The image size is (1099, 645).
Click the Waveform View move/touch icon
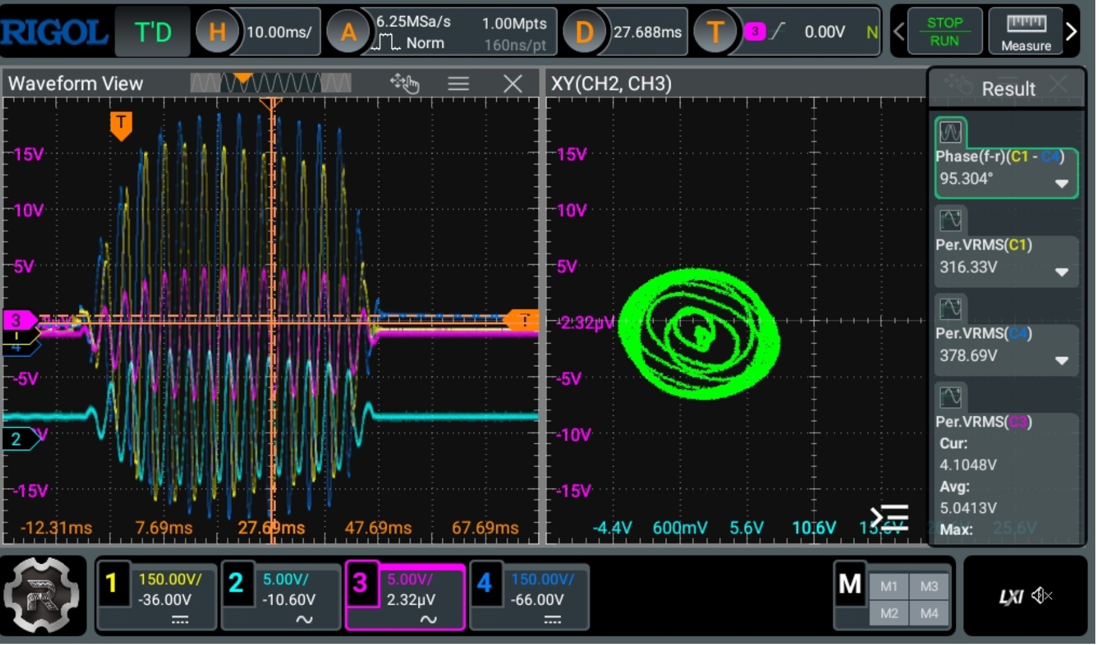[x=404, y=84]
